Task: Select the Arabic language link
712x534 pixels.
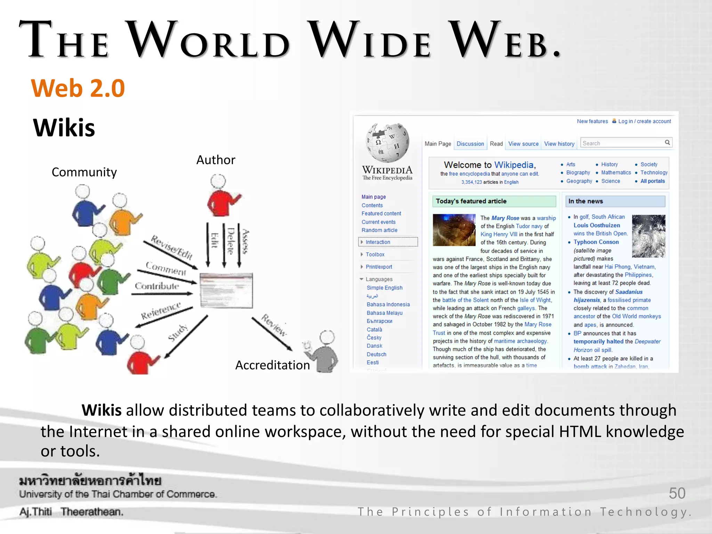Action: 372,296
